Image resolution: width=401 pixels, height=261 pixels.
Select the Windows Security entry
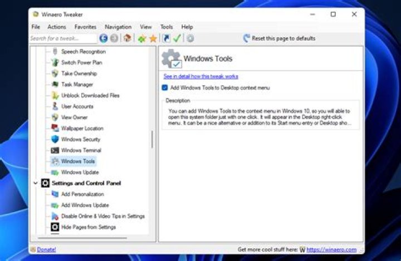(81, 139)
